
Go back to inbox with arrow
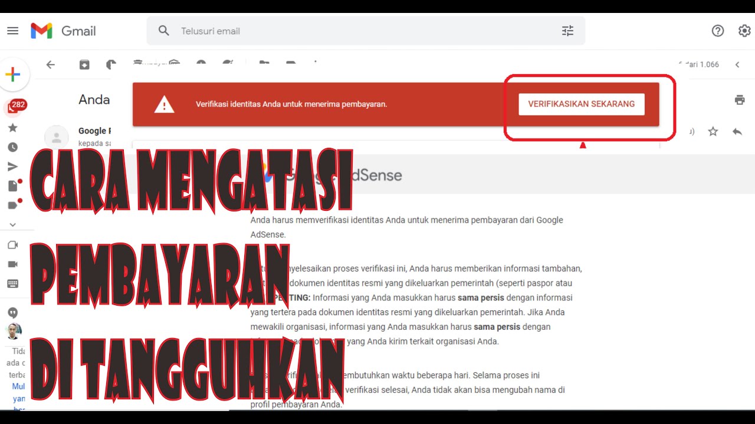(x=51, y=65)
